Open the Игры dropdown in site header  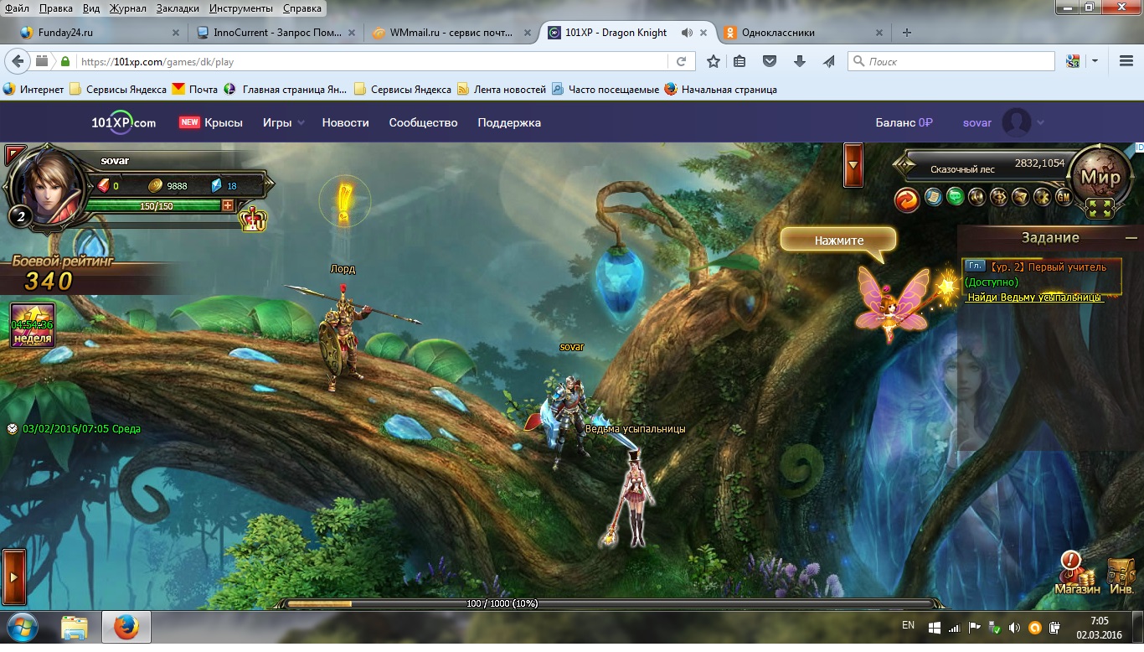click(284, 122)
